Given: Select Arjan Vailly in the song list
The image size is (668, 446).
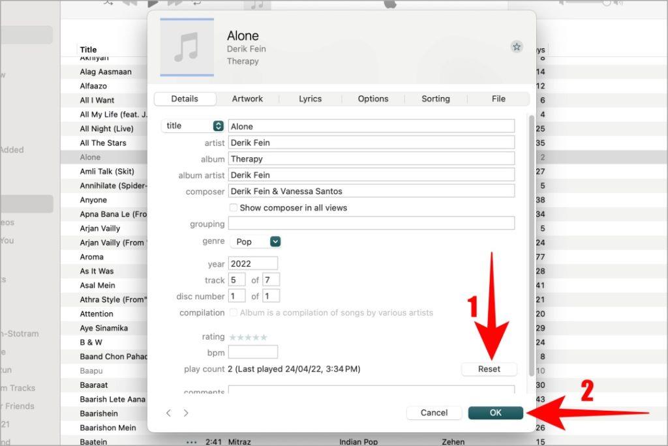Looking at the screenshot, I should 100,228.
